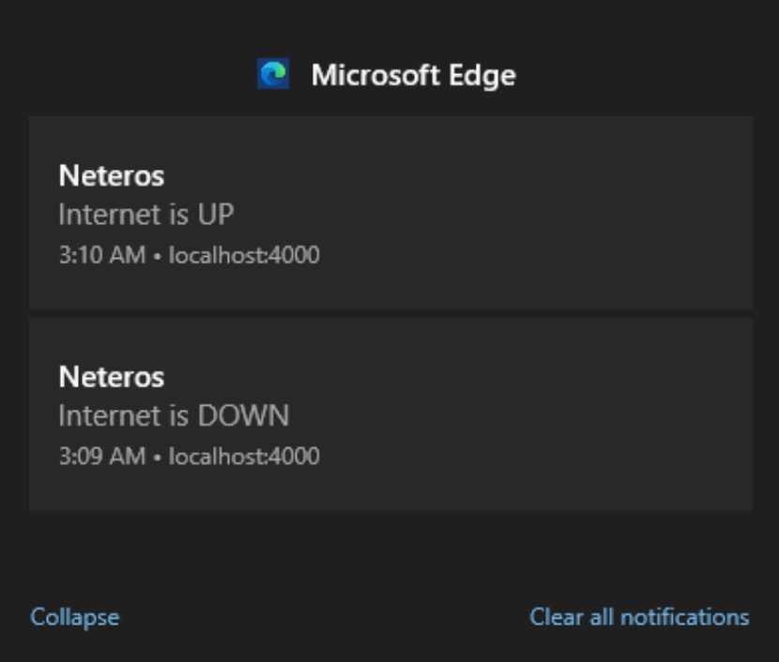Clear all notifications

coord(639,617)
